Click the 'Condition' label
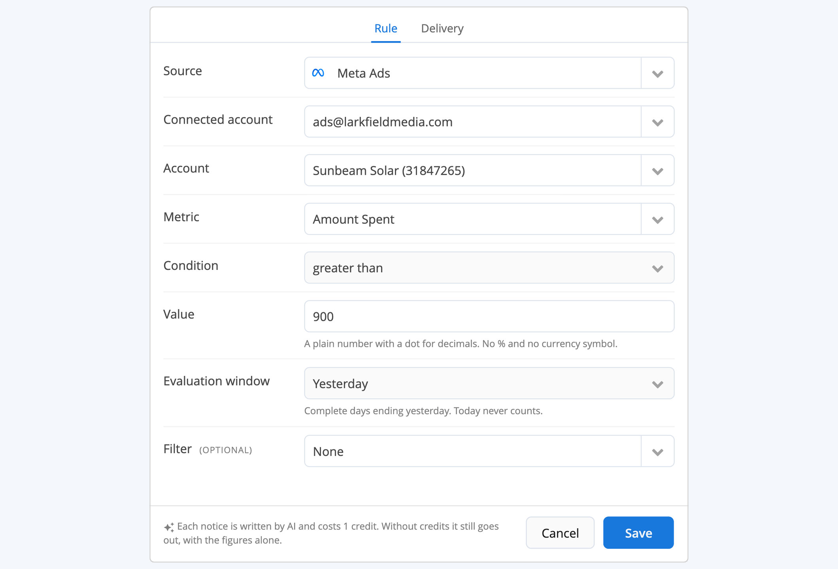 191,265
